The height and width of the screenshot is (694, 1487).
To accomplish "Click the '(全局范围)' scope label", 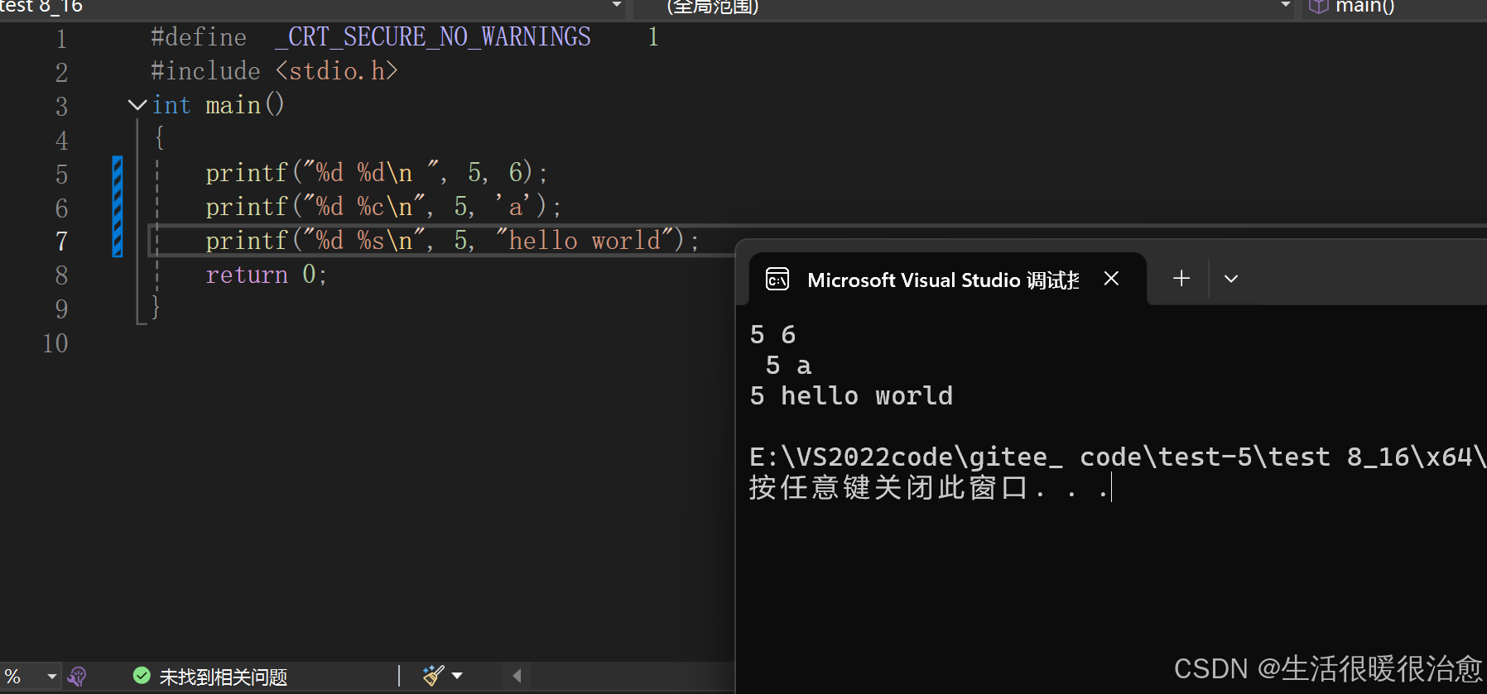I will click(x=713, y=7).
